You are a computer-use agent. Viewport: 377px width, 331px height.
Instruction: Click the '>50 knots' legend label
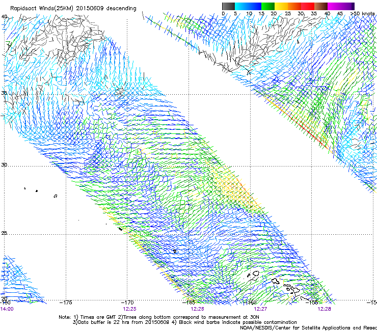pyautogui.click(x=363, y=14)
